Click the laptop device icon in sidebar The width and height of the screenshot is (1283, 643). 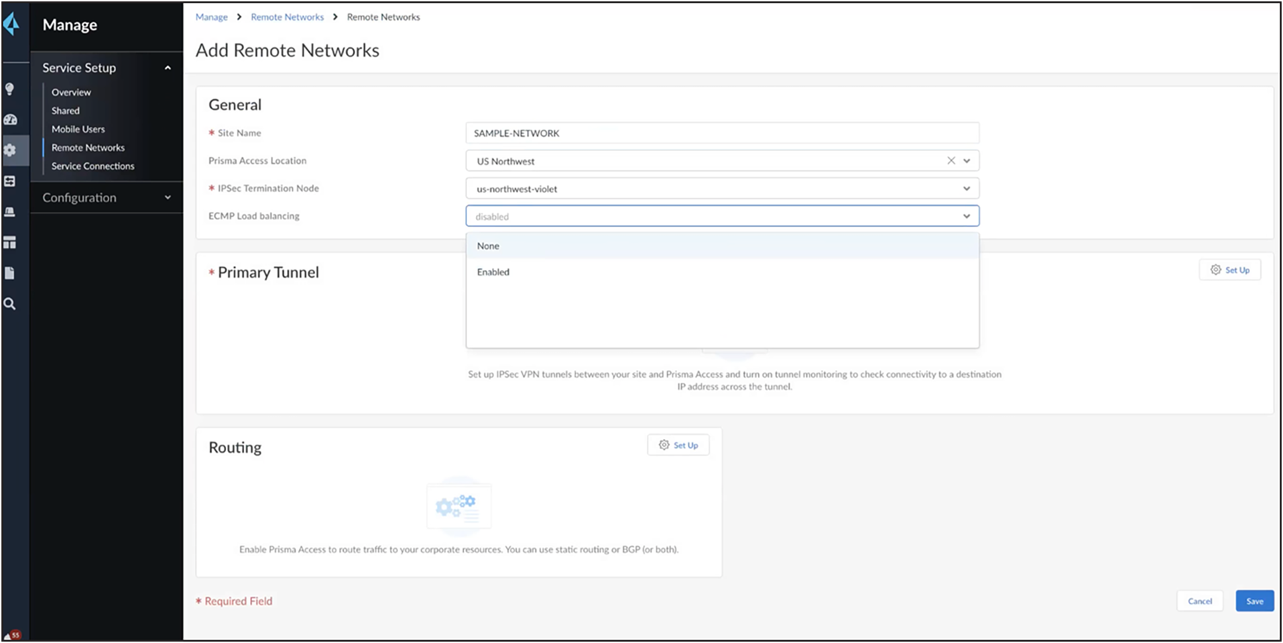pyautogui.click(x=10, y=212)
